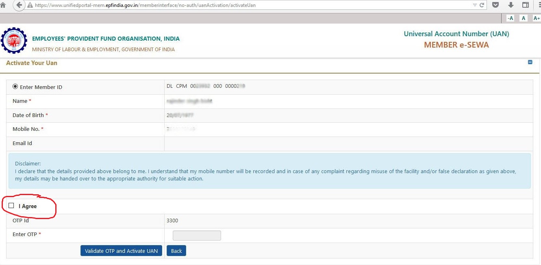Image resolution: width=541 pixels, height=265 pixels.
Task: Click the Activate Your Uan heading
Action: click(32, 63)
